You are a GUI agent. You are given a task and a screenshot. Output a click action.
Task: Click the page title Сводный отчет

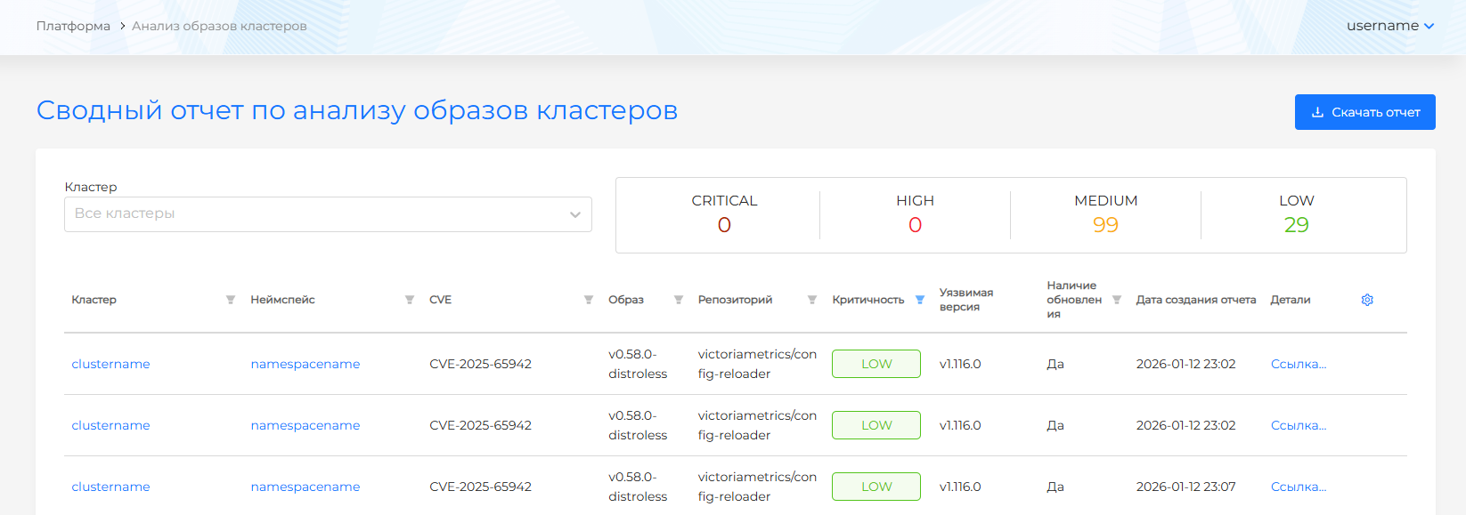tap(357, 110)
